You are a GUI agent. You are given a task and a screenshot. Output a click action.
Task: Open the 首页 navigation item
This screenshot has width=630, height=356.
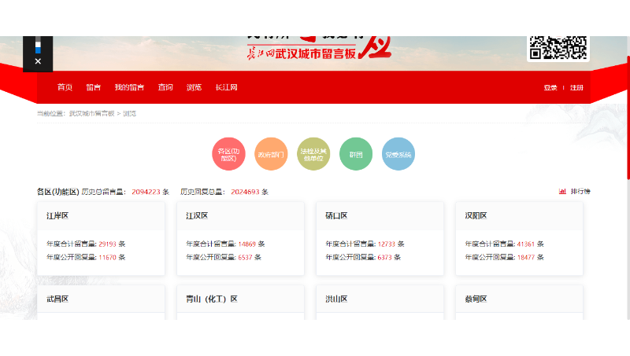65,87
